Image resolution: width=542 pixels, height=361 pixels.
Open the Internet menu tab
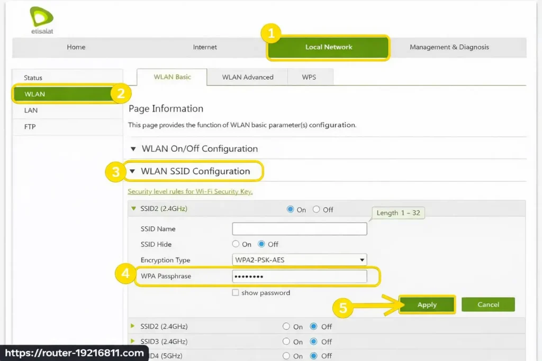pos(205,47)
